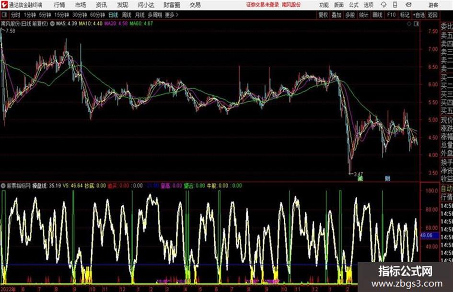Screen dimensions: 453x292
Task: Click the mobile phone icon
Action: (x=395, y=5)
